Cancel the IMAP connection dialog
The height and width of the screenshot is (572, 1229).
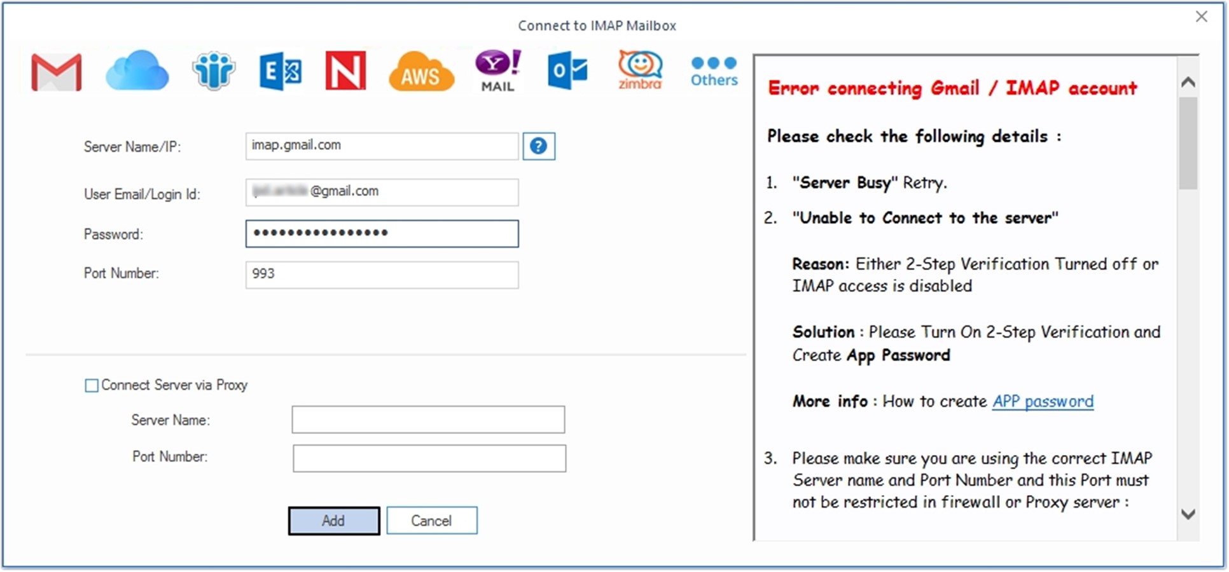pos(432,521)
